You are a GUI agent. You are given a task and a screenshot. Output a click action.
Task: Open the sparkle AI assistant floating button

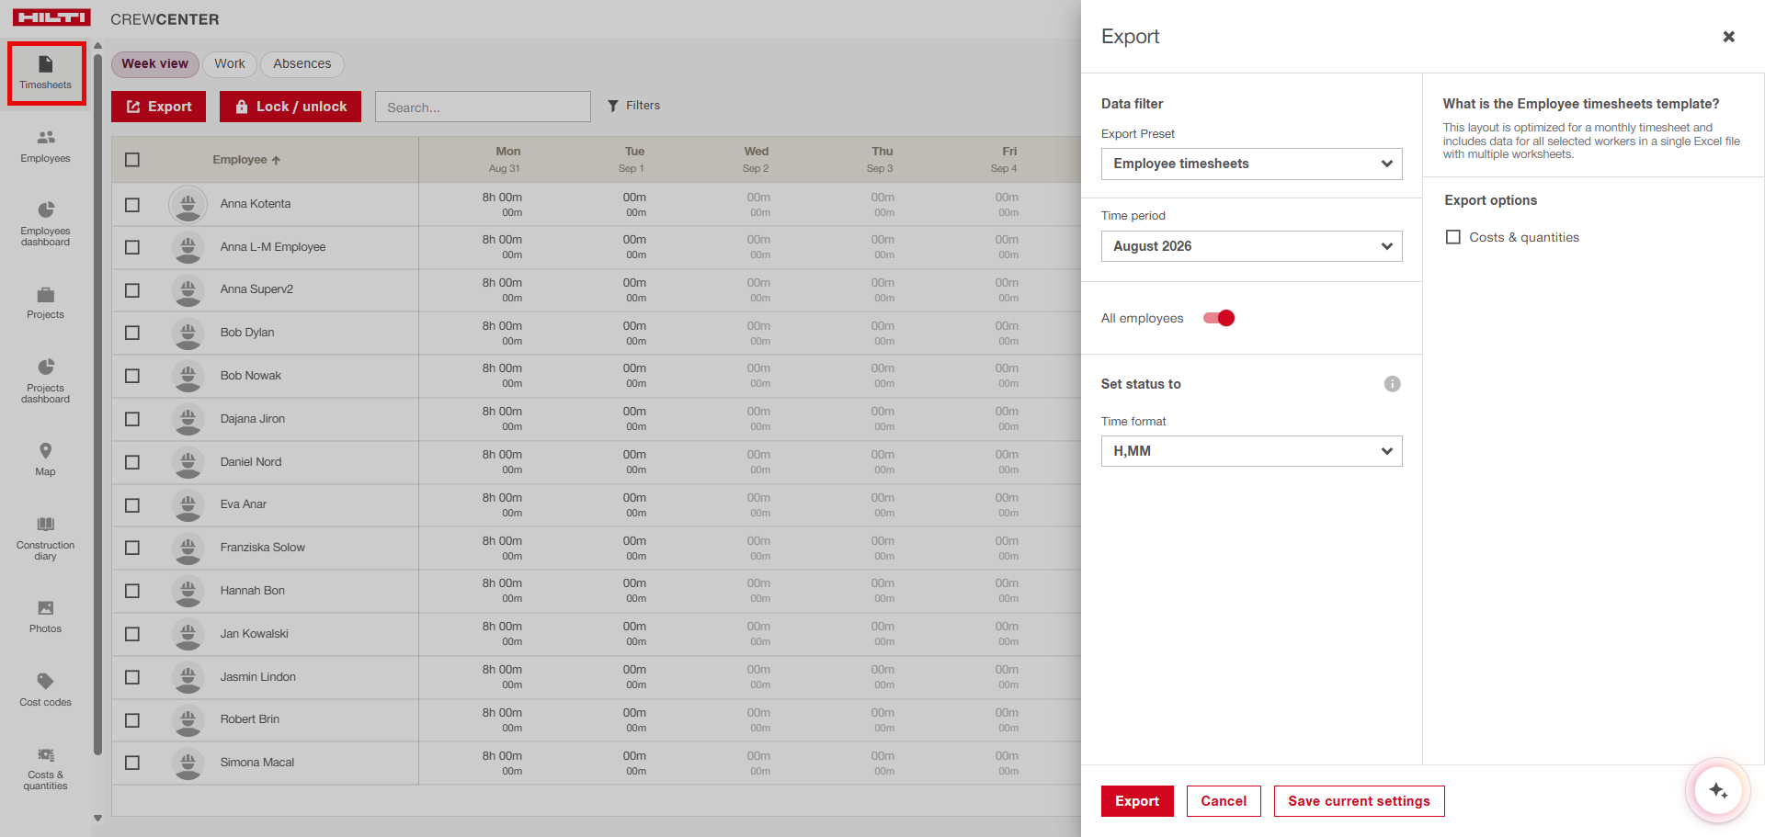click(x=1717, y=790)
